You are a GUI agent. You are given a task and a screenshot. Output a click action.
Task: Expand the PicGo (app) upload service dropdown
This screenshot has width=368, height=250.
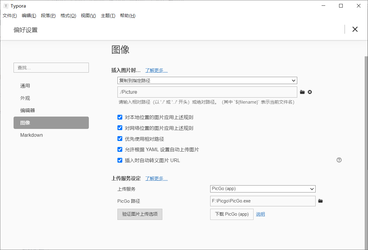point(263,189)
